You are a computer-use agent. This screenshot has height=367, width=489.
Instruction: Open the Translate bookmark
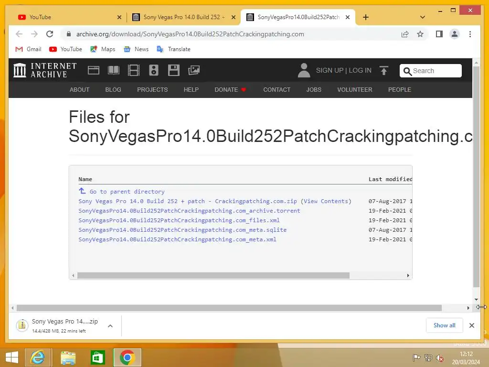point(174,49)
